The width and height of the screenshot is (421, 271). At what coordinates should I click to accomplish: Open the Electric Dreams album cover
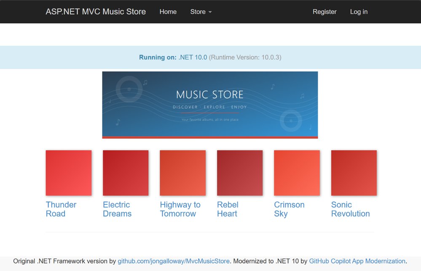coord(126,173)
